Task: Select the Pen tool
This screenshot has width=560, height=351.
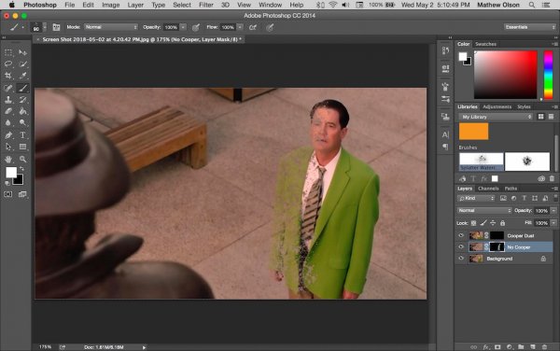Action: tap(8, 135)
